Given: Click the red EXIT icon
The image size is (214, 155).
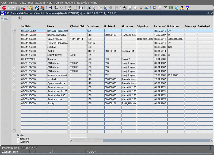Looking at the screenshot, I should click(x=4, y=8).
